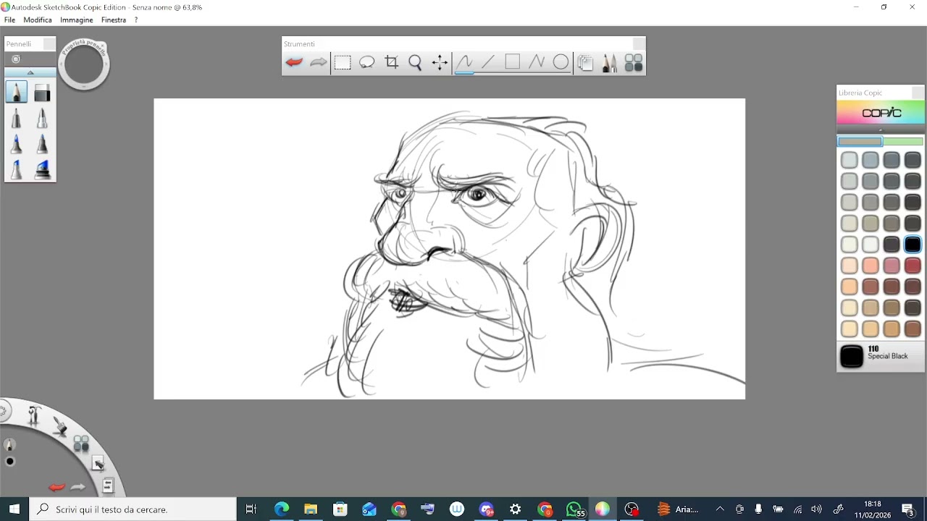Choose the Crop tool
Image resolution: width=927 pixels, height=521 pixels.
pyautogui.click(x=392, y=62)
